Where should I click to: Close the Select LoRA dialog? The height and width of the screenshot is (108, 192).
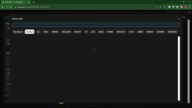[179, 19]
